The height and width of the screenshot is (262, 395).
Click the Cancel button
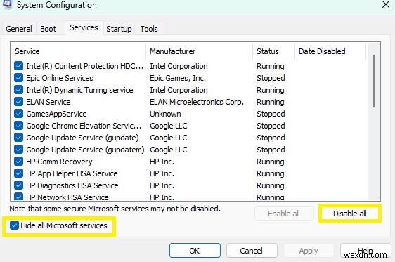[x=252, y=251]
